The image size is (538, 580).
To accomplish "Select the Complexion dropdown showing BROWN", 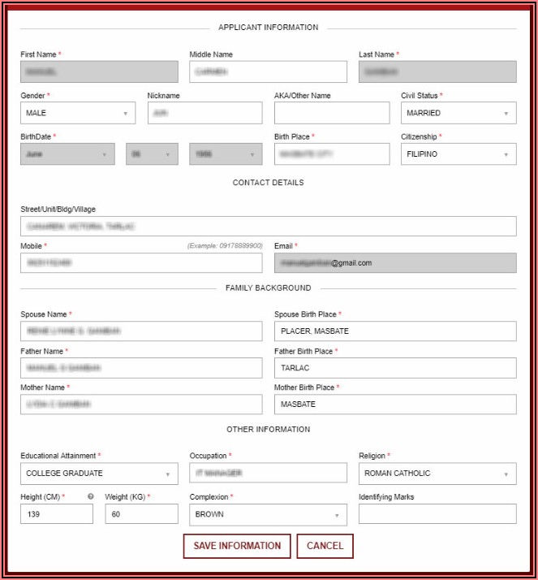I will (x=268, y=514).
